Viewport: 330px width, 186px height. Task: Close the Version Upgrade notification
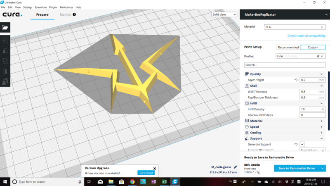[155, 168]
